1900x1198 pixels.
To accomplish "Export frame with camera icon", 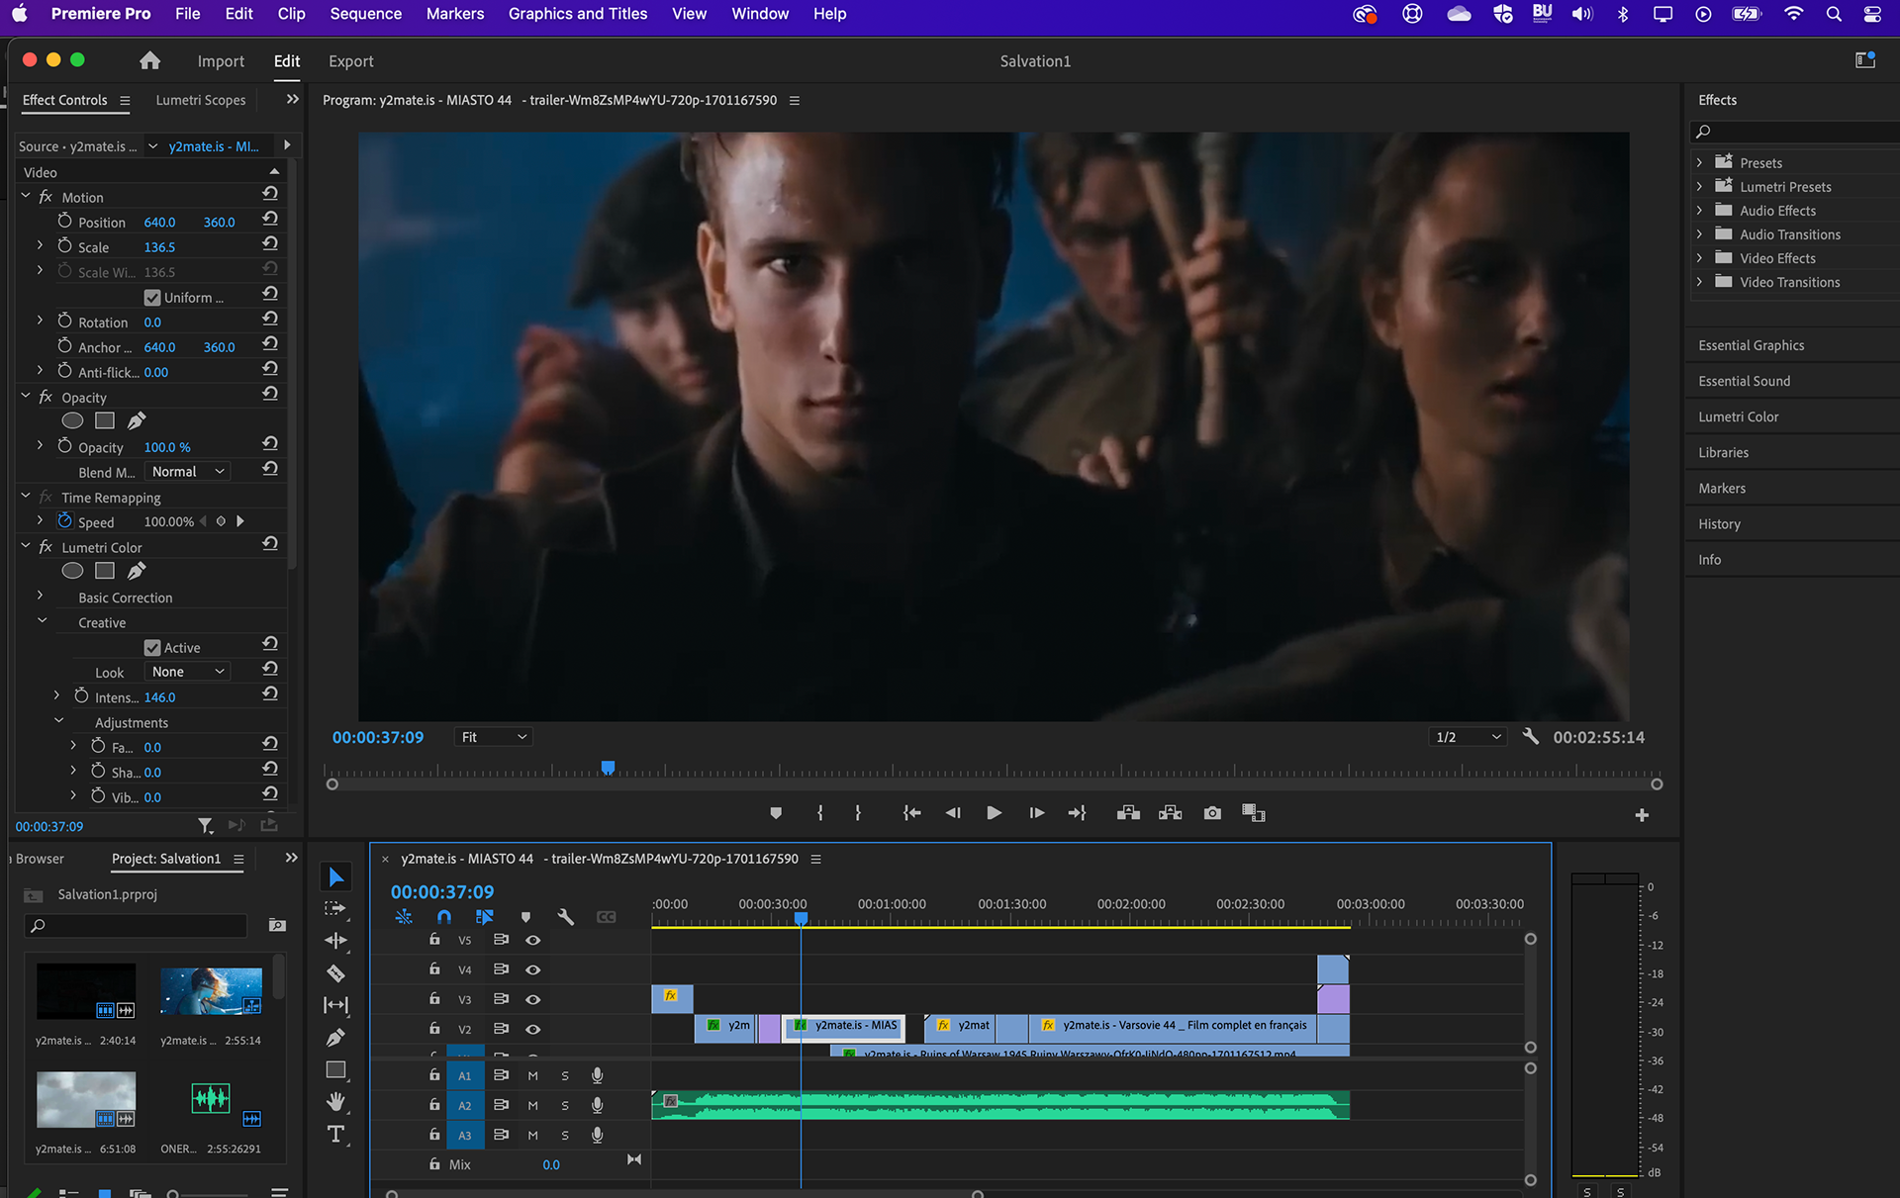I will [x=1212, y=813].
